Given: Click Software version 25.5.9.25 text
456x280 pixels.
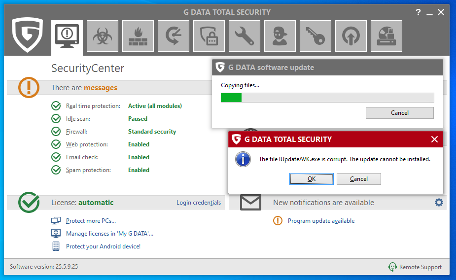Looking at the screenshot, I should [x=44, y=267].
